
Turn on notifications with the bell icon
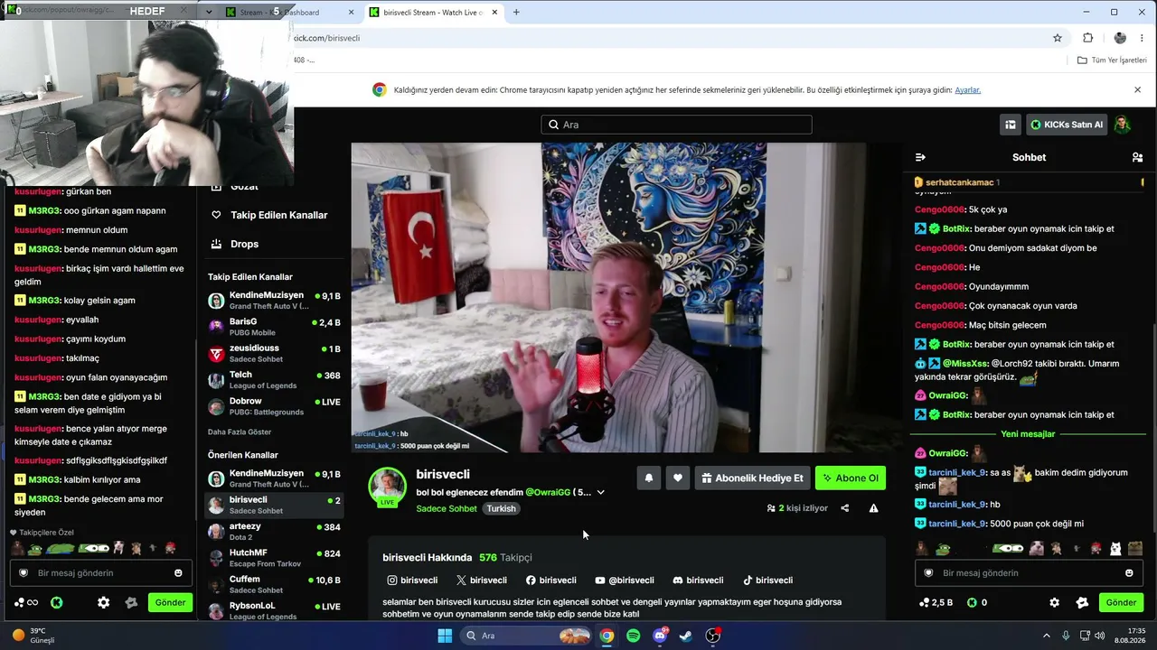[649, 478]
